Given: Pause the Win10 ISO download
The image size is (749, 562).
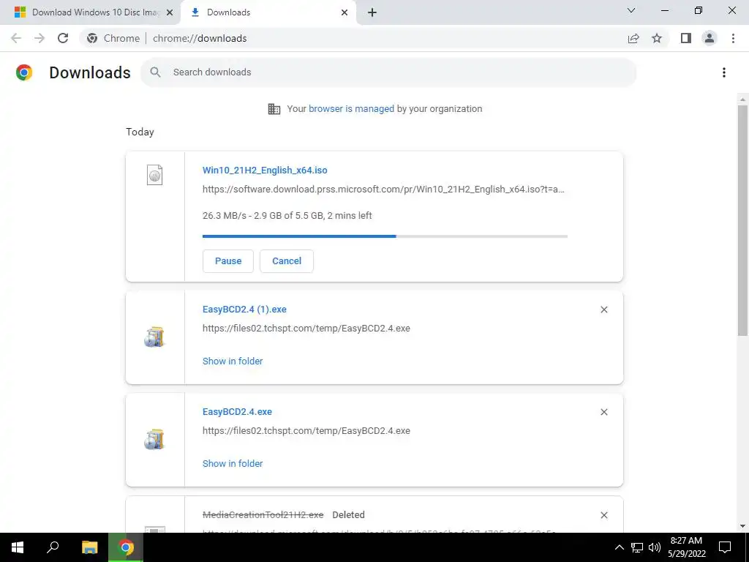Looking at the screenshot, I should click(228, 261).
